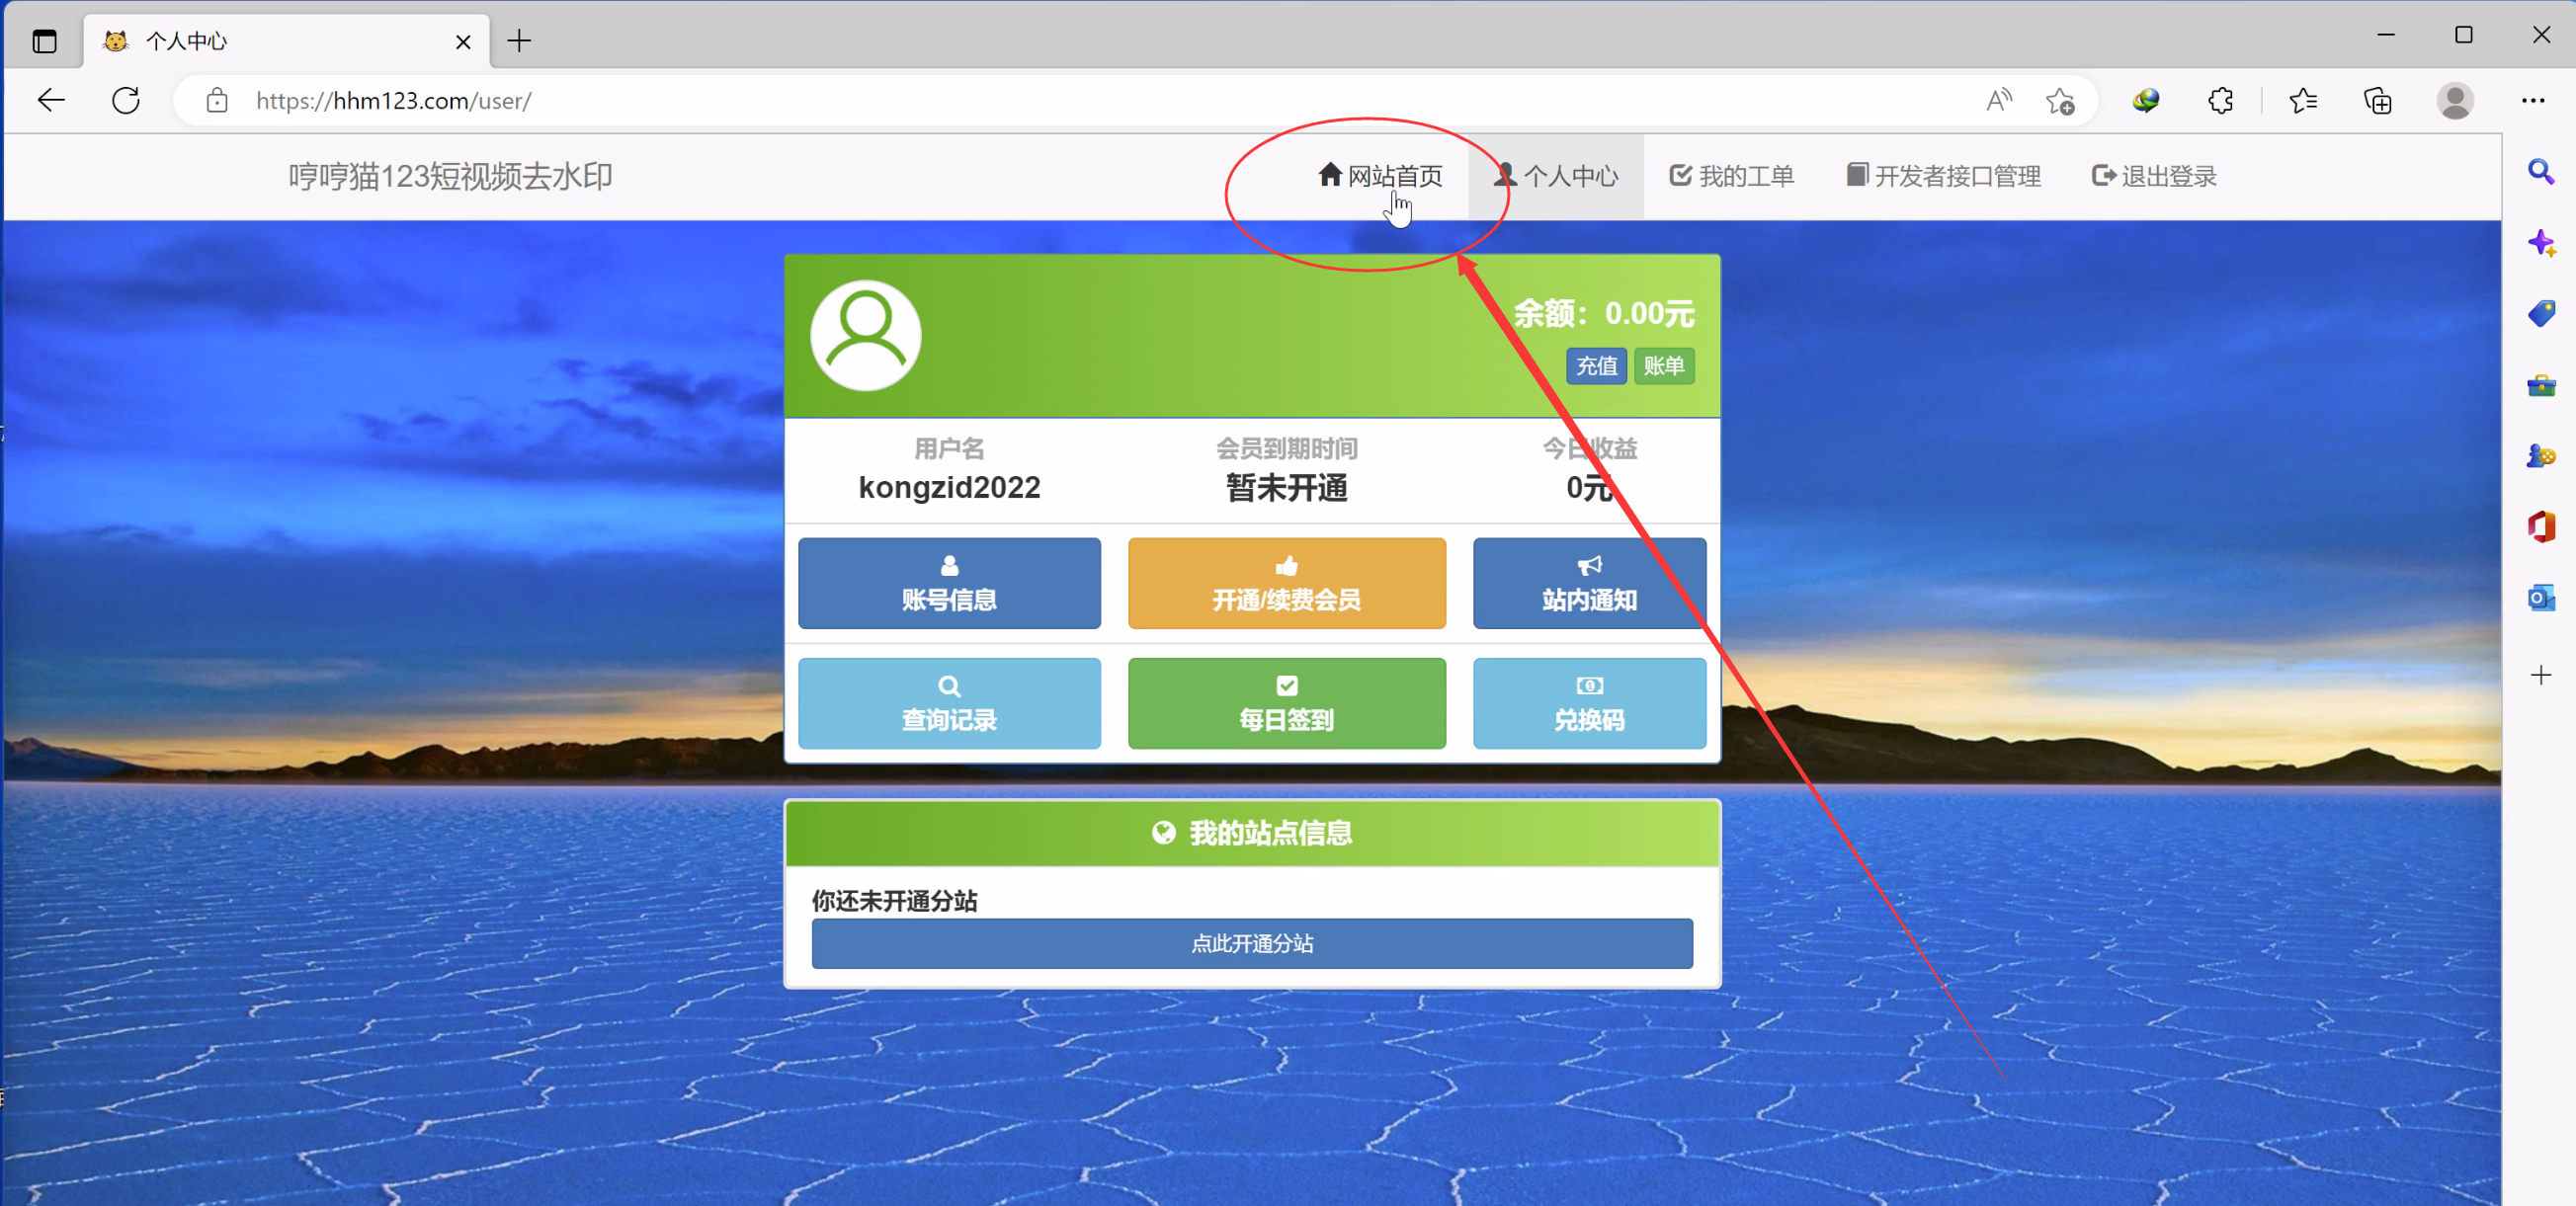2576x1206 pixels.
Task: Open Collections icon in toolbar
Action: 2378,101
